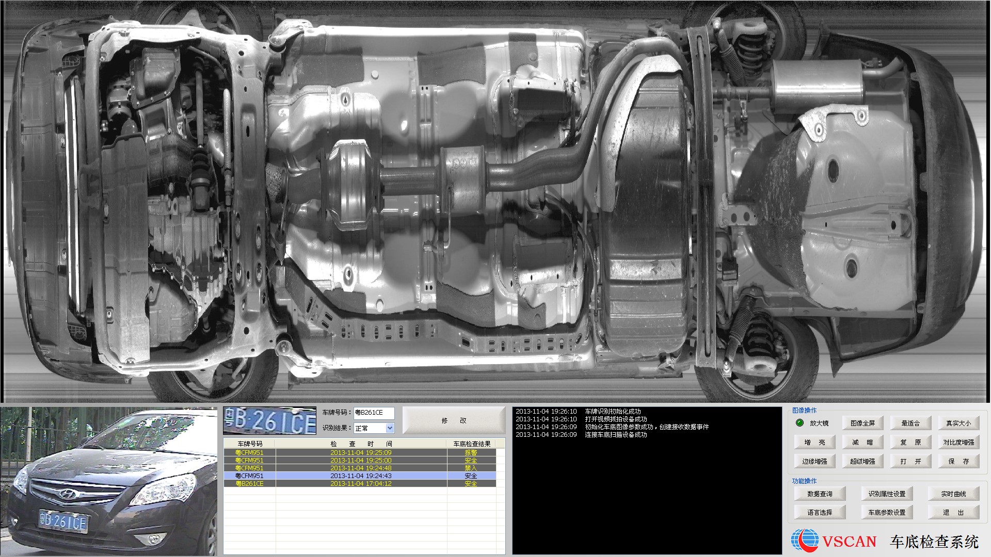Screen dimensions: 991x557
Task: Open the 数据查询 data query
Action: [x=820, y=494]
